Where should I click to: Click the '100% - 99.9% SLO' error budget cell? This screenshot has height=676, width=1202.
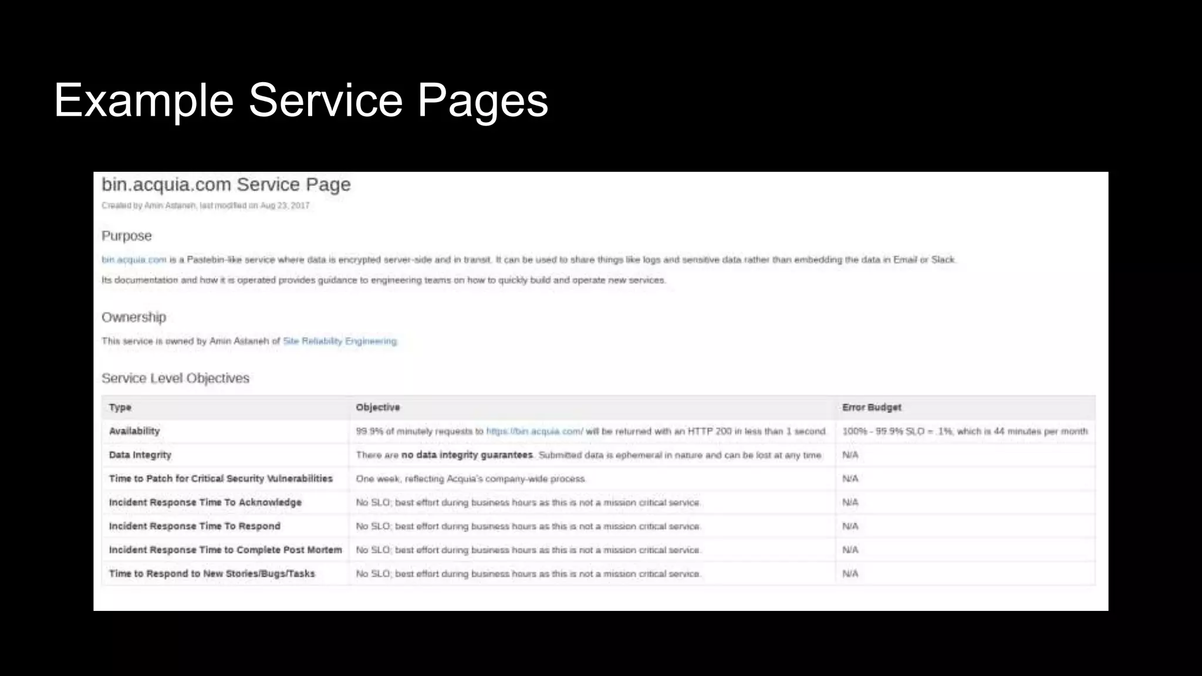click(965, 431)
